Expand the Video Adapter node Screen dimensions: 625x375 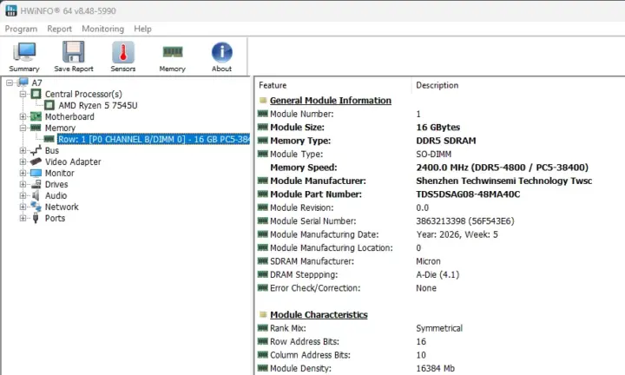click(23, 161)
